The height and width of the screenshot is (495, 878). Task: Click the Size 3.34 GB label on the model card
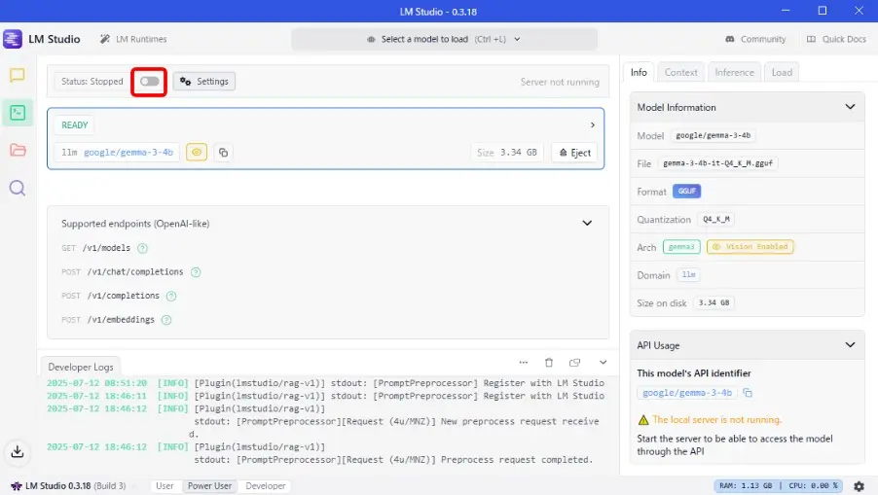pyautogui.click(x=507, y=152)
